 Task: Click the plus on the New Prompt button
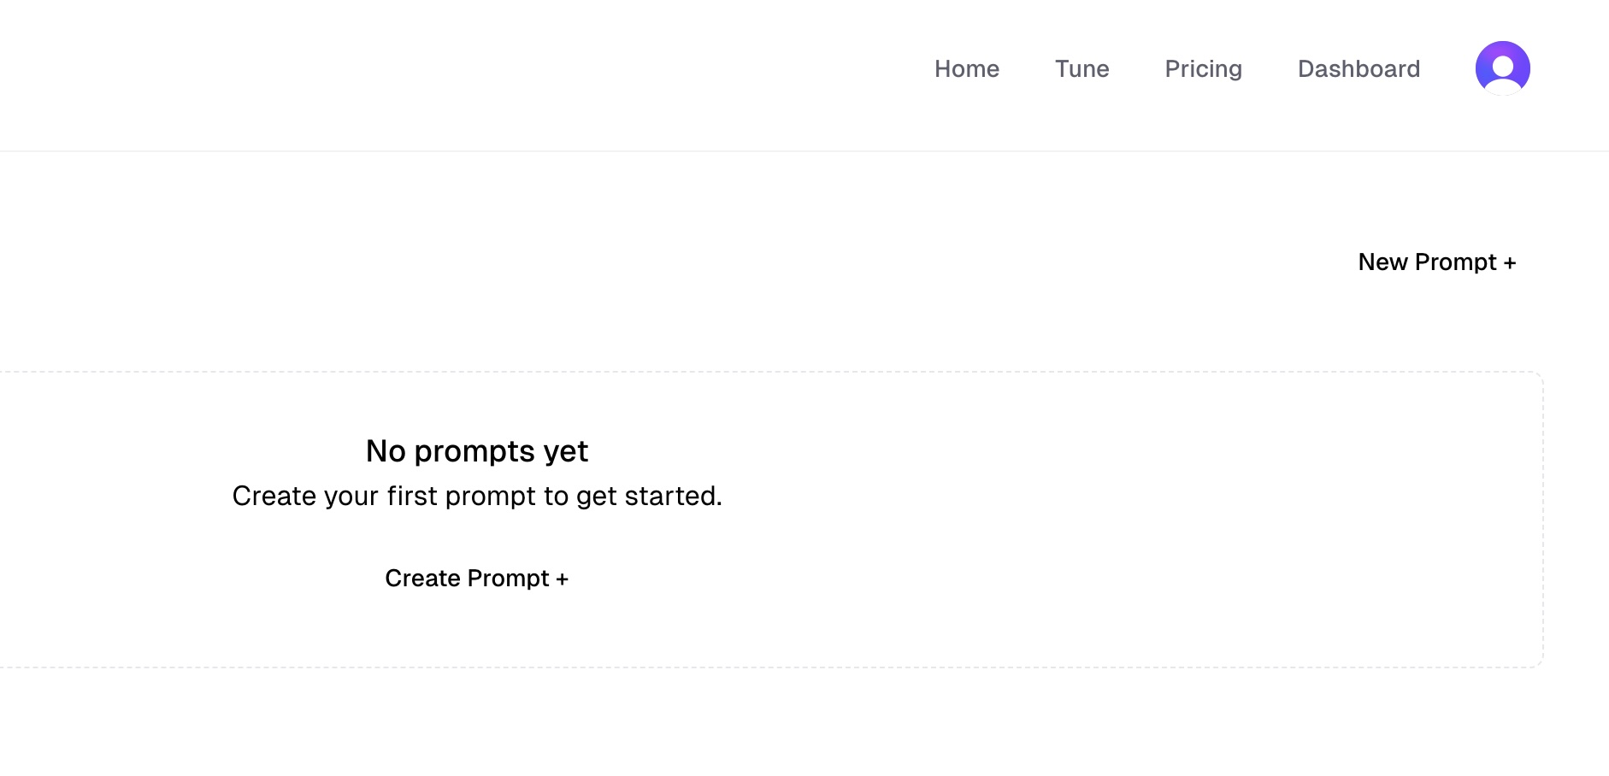point(1510,262)
